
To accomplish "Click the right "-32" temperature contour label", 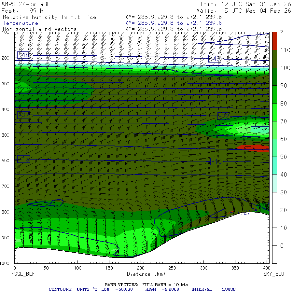I will 224,116.
